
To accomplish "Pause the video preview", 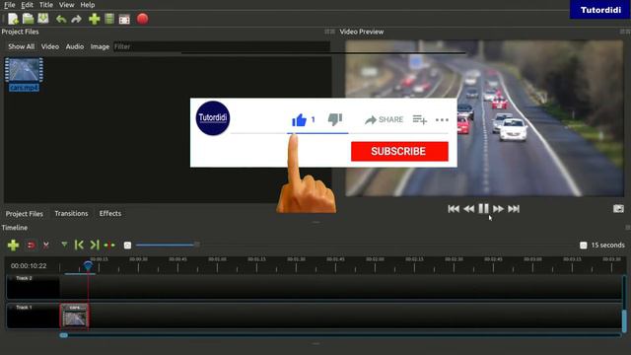I will [x=483, y=208].
